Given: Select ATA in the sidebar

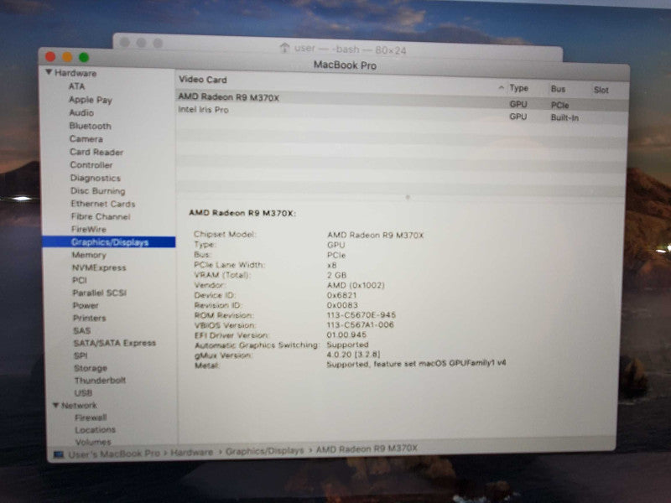Looking at the screenshot, I should [x=77, y=86].
